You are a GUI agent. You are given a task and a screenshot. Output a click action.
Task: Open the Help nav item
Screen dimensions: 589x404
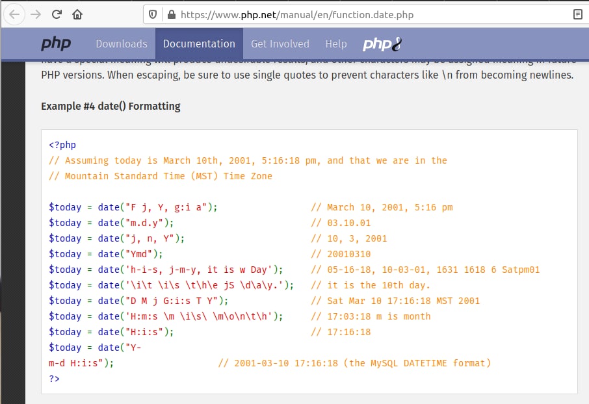coord(336,44)
